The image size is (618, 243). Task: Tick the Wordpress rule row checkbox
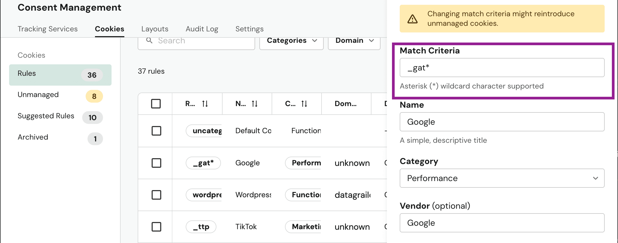[x=156, y=195]
